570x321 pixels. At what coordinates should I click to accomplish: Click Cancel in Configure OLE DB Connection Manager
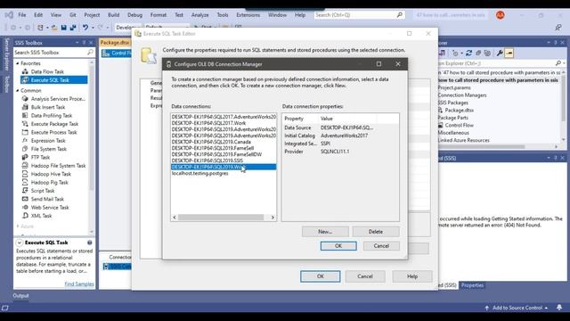point(381,246)
